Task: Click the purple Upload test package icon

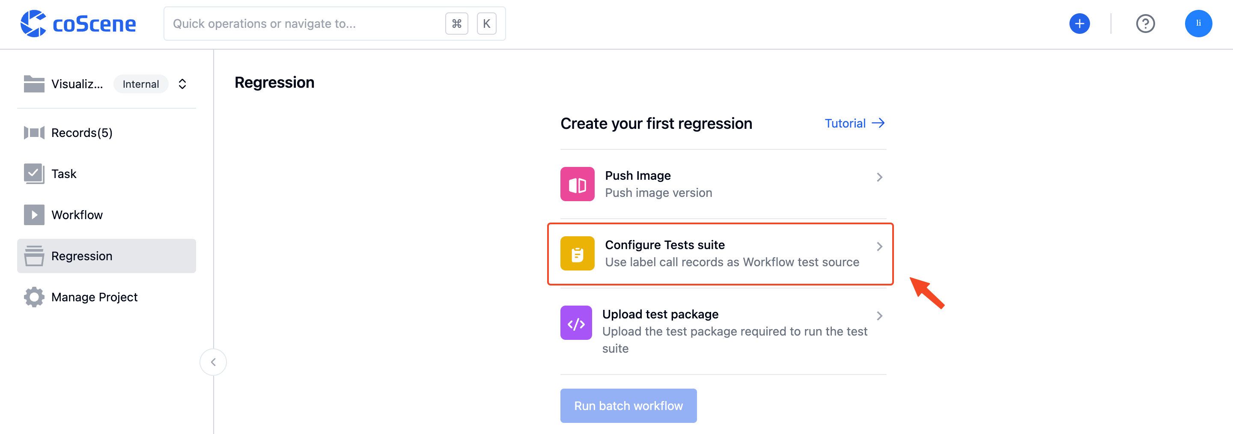Action: tap(576, 323)
